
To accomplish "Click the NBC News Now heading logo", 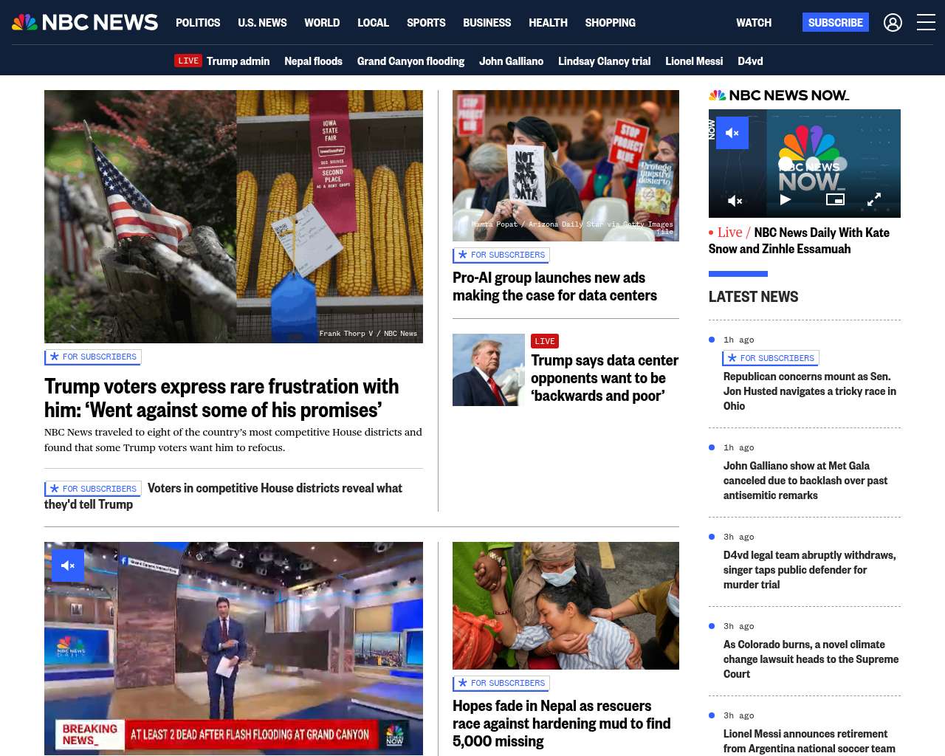I will [x=779, y=95].
